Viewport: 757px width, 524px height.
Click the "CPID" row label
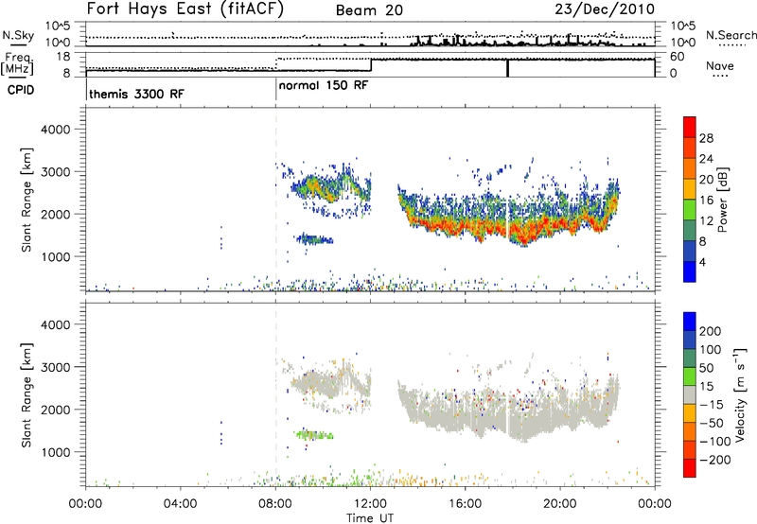click(21, 90)
